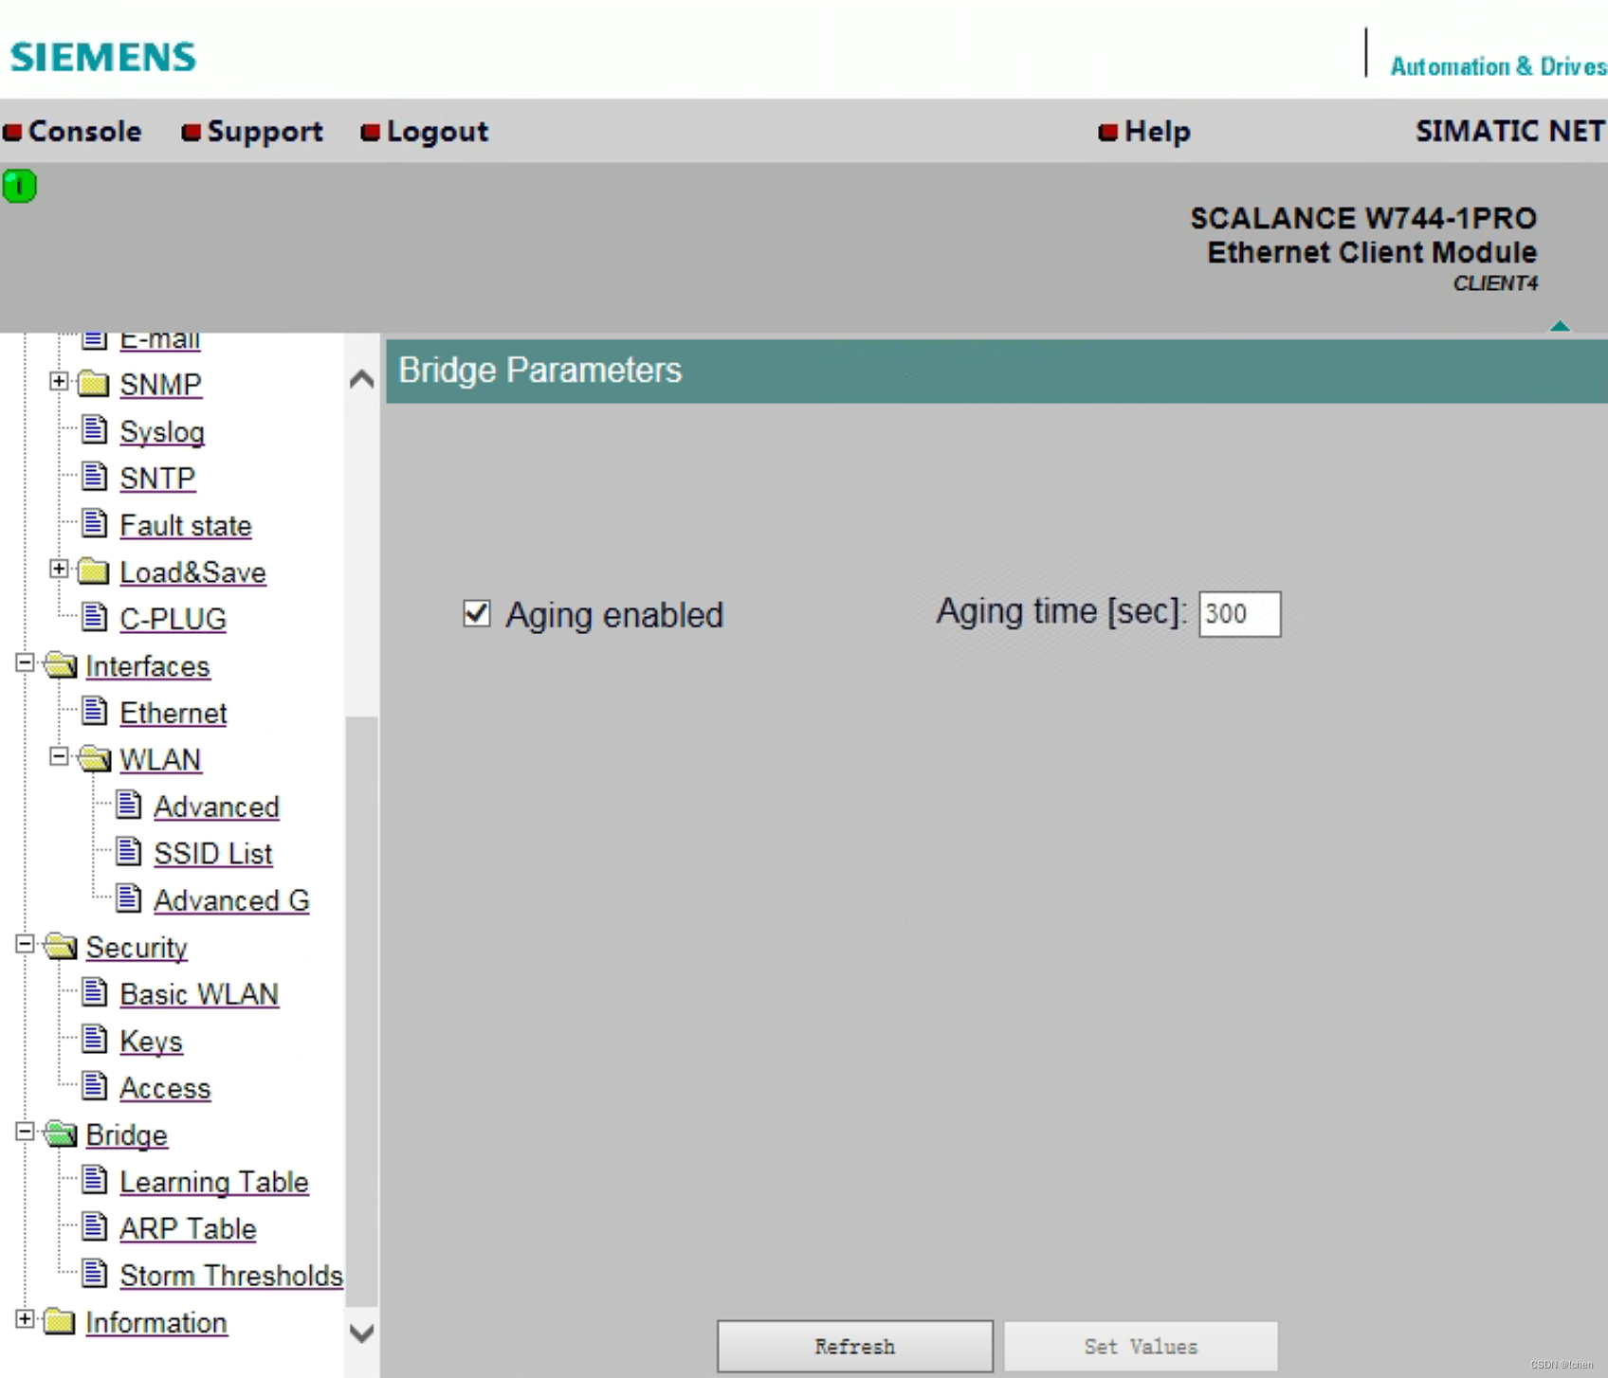This screenshot has height=1378, width=1608.
Task: Click the C-PLUG document icon
Action: pos(94,617)
